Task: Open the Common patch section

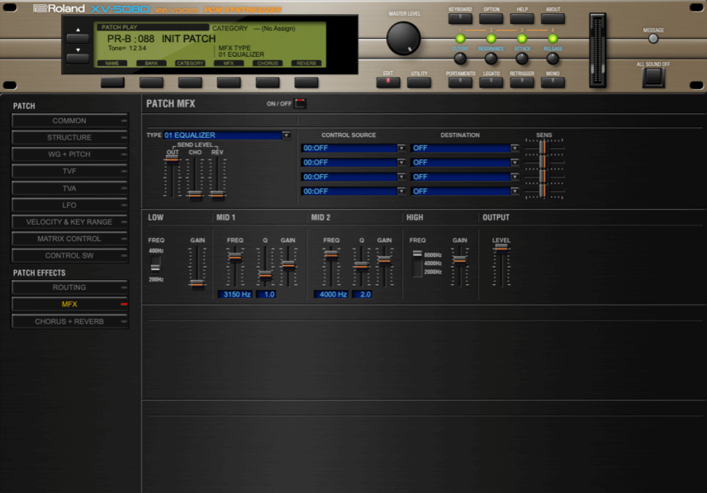Action: pyautogui.click(x=69, y=121)
